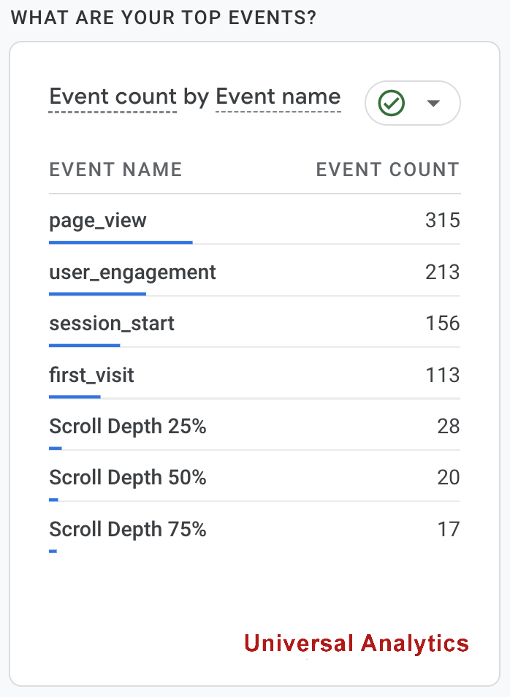Click the page_view event name
The height and width of the screenshot is (697, 510).
tap(98, 220)
